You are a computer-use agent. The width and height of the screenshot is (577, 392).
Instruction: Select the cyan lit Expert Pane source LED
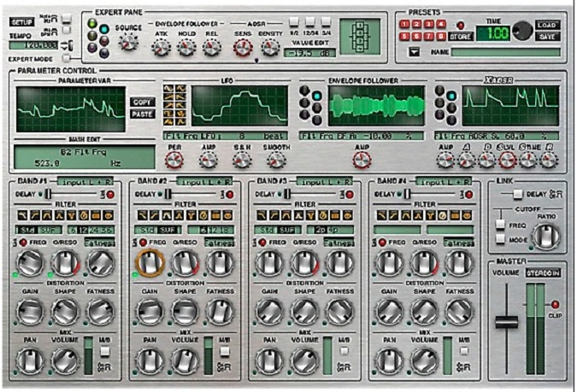tap(104, 29)
